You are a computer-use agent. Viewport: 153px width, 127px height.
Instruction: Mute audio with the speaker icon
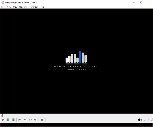[x=139, y=120]
